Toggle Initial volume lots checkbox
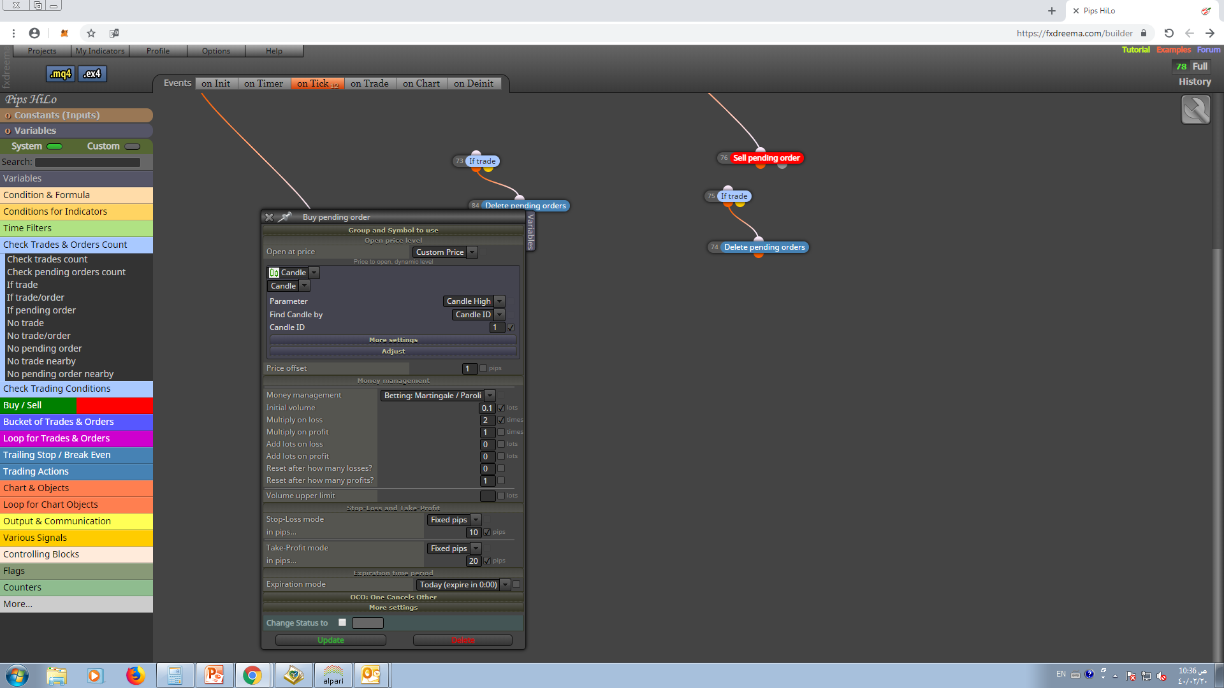This screenshot has height=688, width=1224. 501,408
